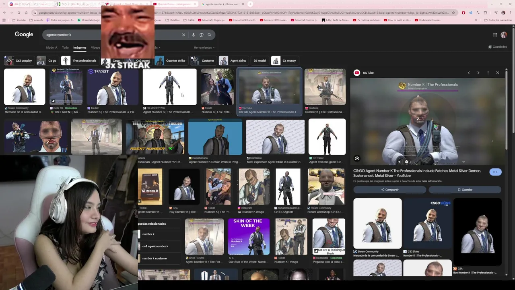This screenshot has width=515, height=290.
Task: Filter by The professionals chip
Action: [x=79, y=61]
